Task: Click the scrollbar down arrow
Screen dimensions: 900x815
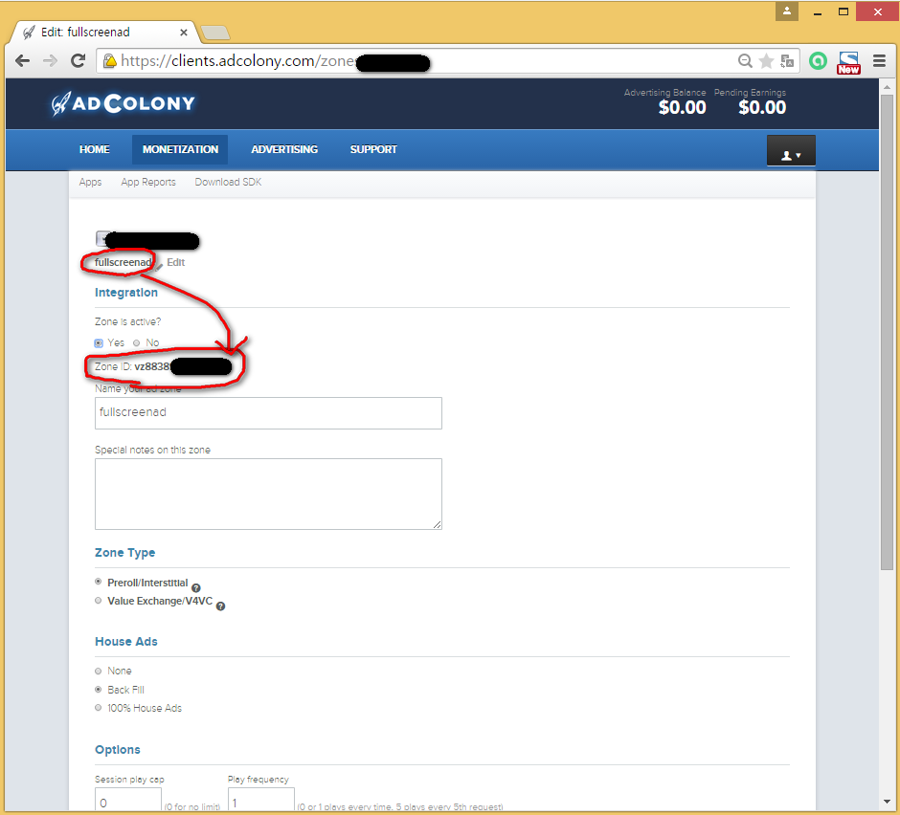Action: 887,802
